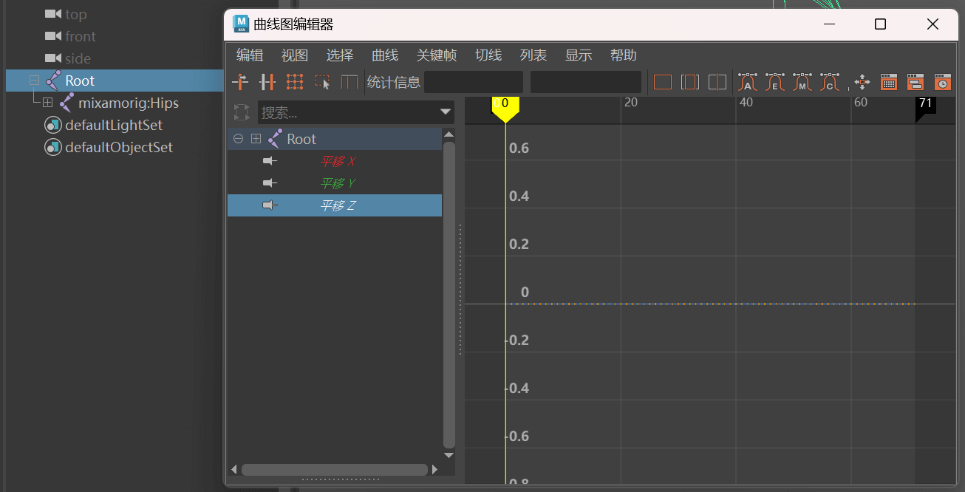
Task: Click the set icon beside defaultObjectSet
Action: click(x=52, y=147)
